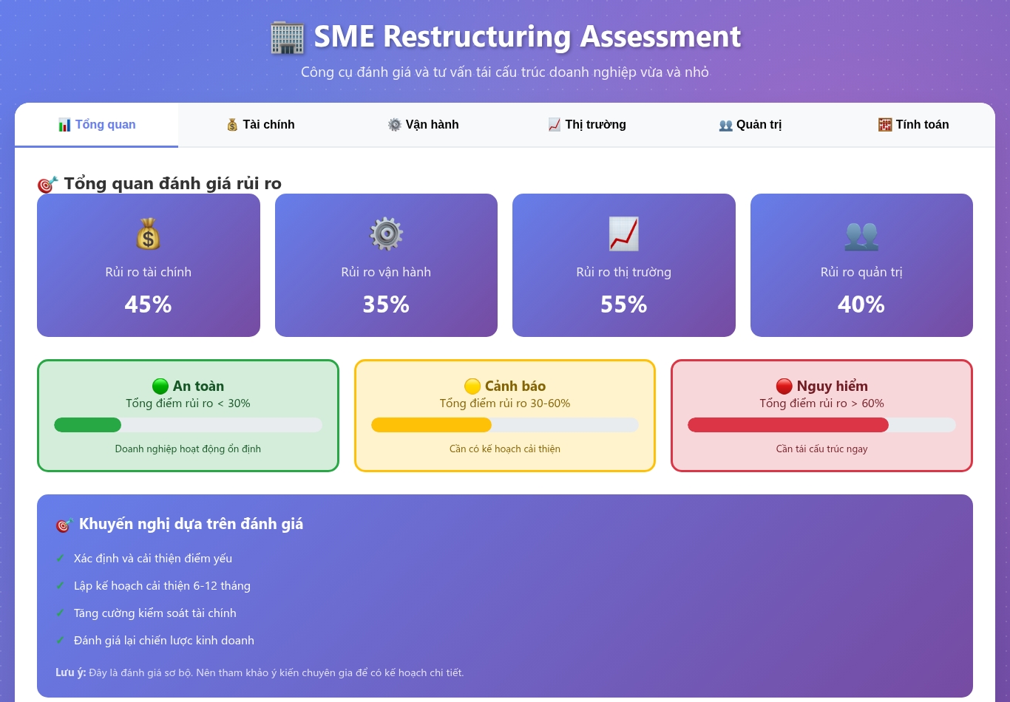Click the green circle next to An toàn
Image resolution: width=1010 pixels, height=702 pixels.
pos(160,386)
